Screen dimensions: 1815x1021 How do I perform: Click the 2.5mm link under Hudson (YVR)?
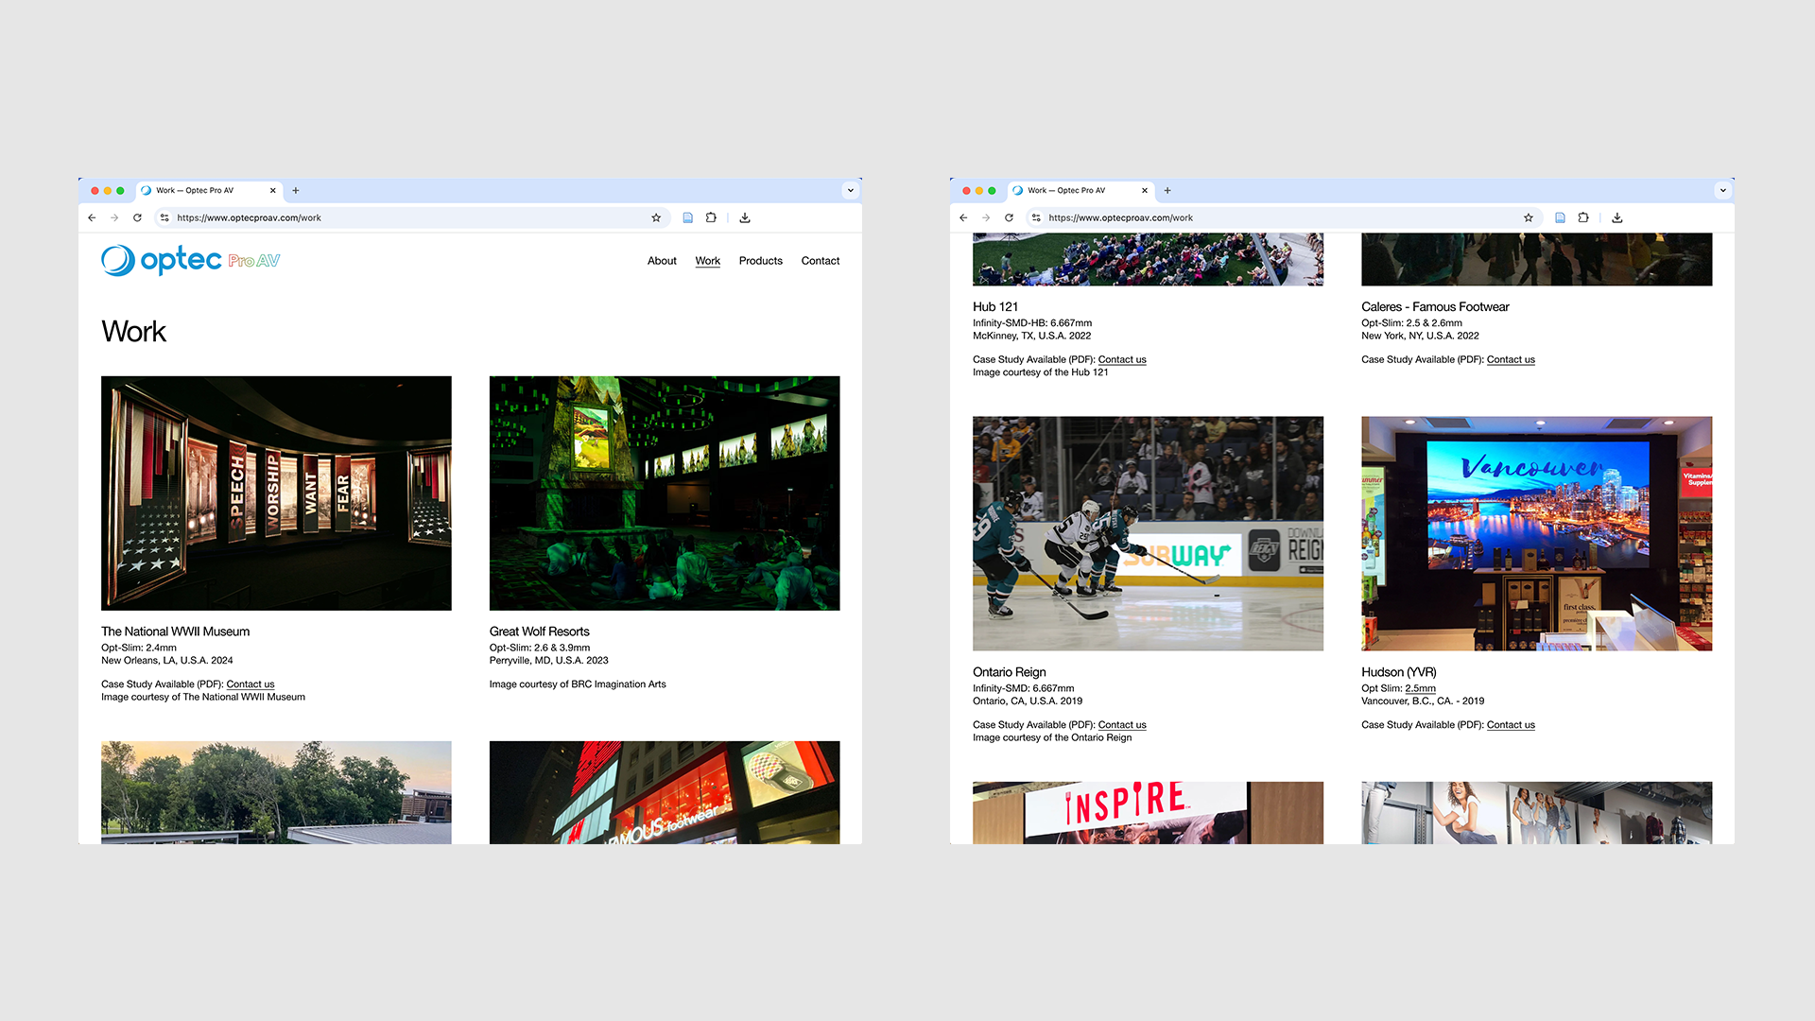click(1420, 688)
